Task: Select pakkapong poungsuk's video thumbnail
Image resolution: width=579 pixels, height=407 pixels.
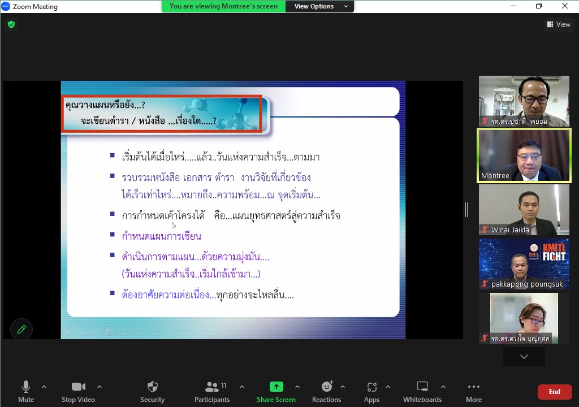Action: (524, 264)
